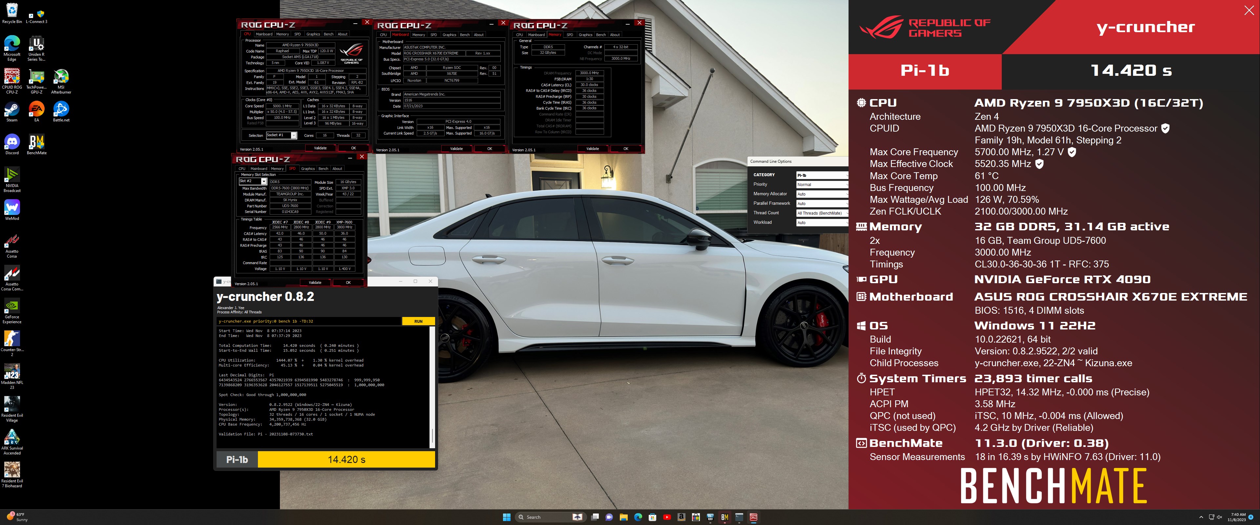Launch Counter-Strike 2 desktop shortcut

coord(12,344)
